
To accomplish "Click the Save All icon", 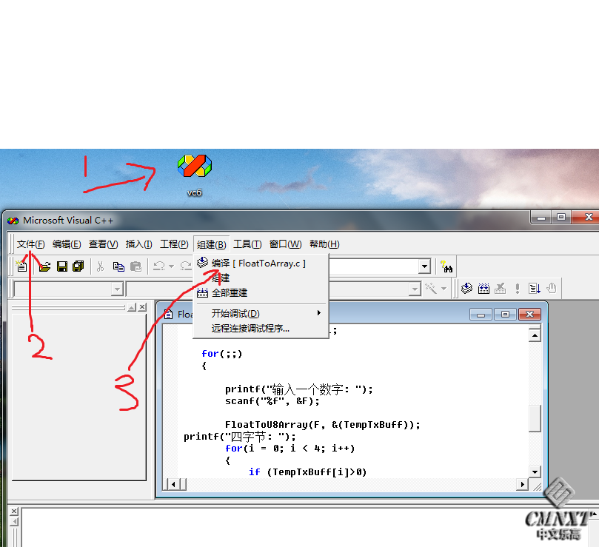I will (x=78, y=266).
